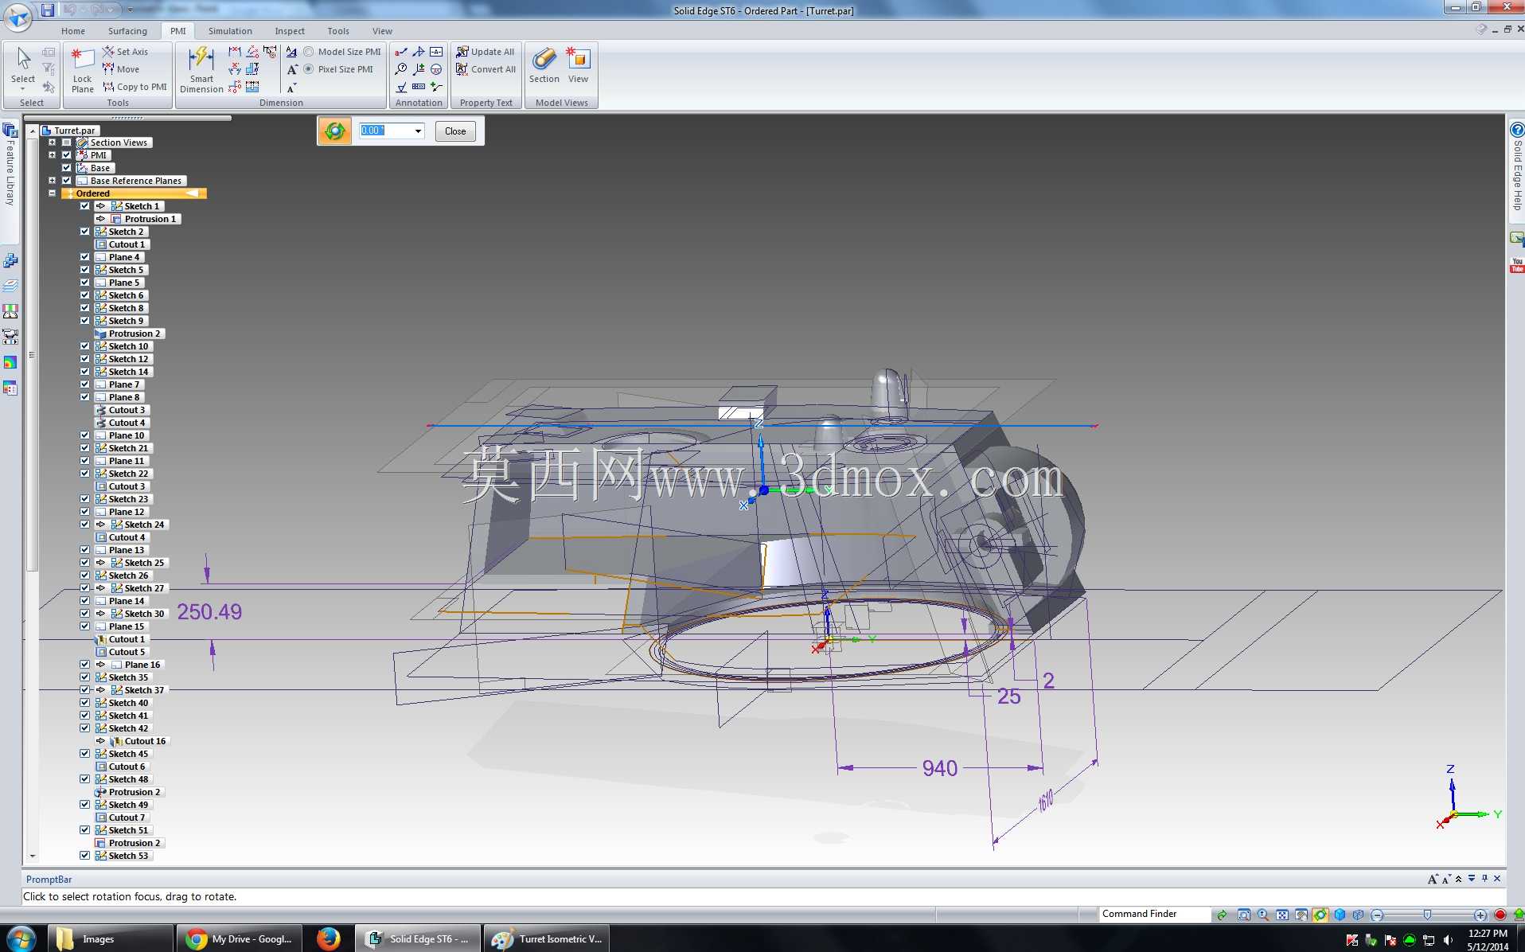Choose the Copy to PMI tool
The width and height of the screenshot is (1525, 952).
(x=135, y=87)
